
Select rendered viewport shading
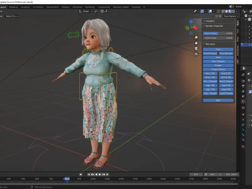click(x=234, y=12)
